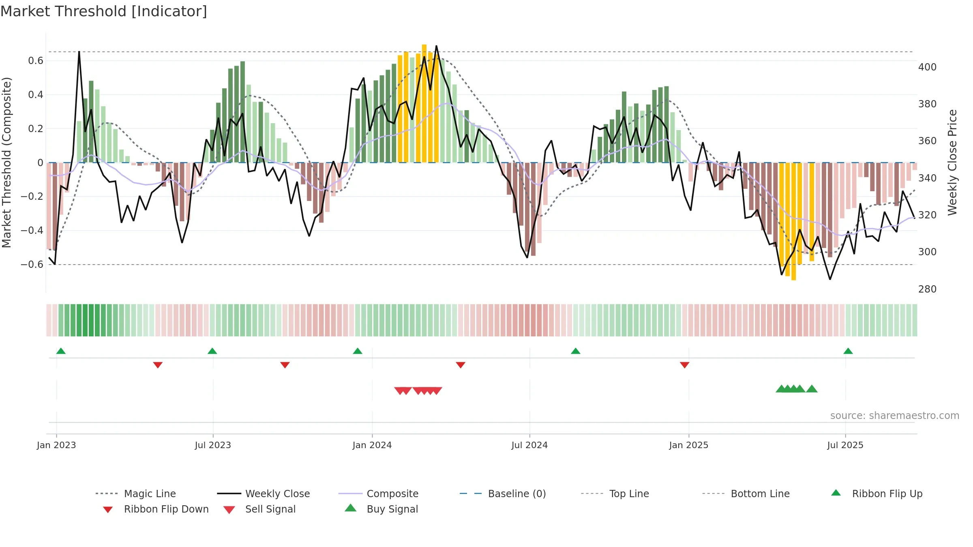
Task: Click the Market Threshold (Composite) axis title
Action: (6, 162)
